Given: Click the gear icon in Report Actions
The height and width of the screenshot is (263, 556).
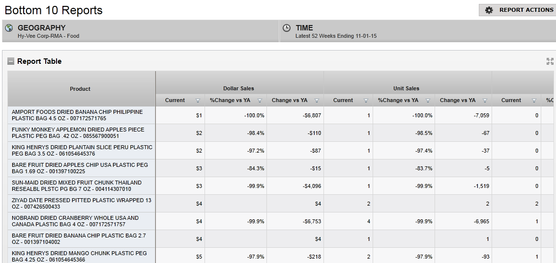Looking at the screenshot, I should (489, 10).
